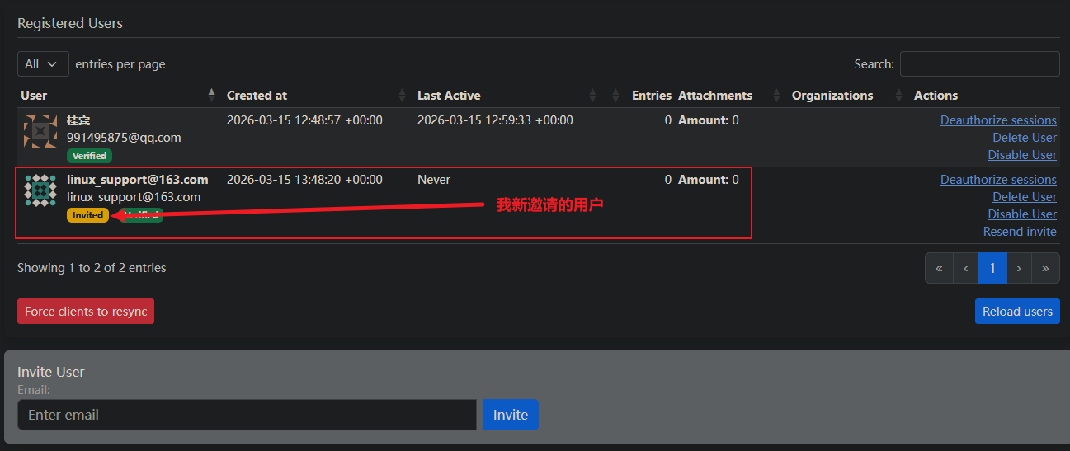Sort by Created at column arrow
Image resolution: width=1070 pixels, height=451 pixels.
[x=403, y=96]
